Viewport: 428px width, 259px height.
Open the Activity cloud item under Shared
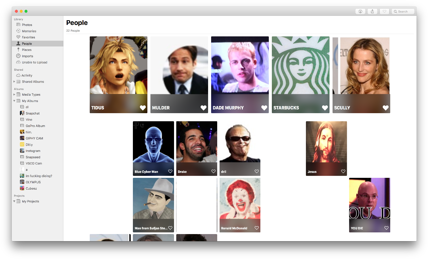(x=27, y=75)
